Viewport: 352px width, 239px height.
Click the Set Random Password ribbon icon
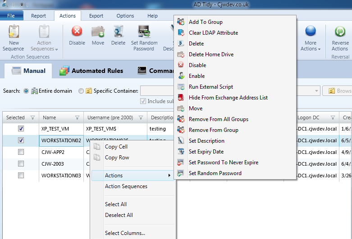point(144,31)
